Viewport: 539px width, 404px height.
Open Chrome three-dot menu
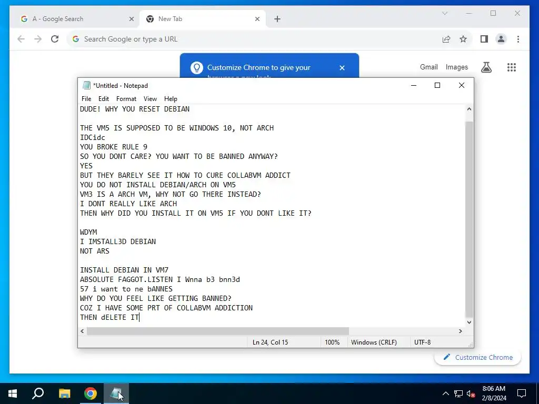[x=518, y=39]
